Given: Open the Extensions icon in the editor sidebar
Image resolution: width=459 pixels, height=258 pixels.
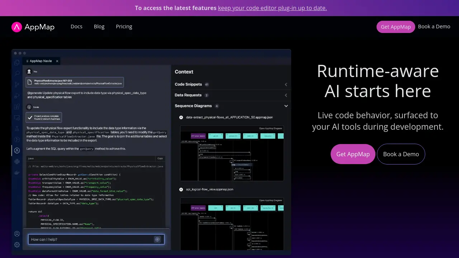Looking at the screenshot, I should (17, 106).
